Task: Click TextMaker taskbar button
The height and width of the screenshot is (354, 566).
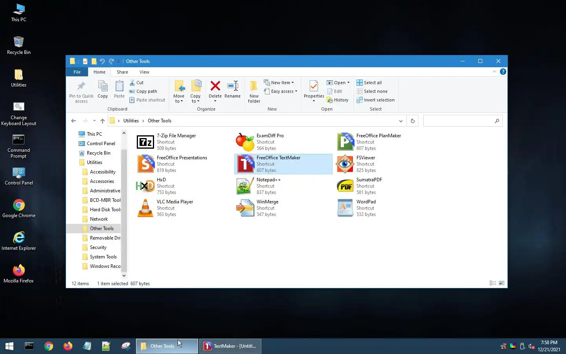Action: point(230,346)
